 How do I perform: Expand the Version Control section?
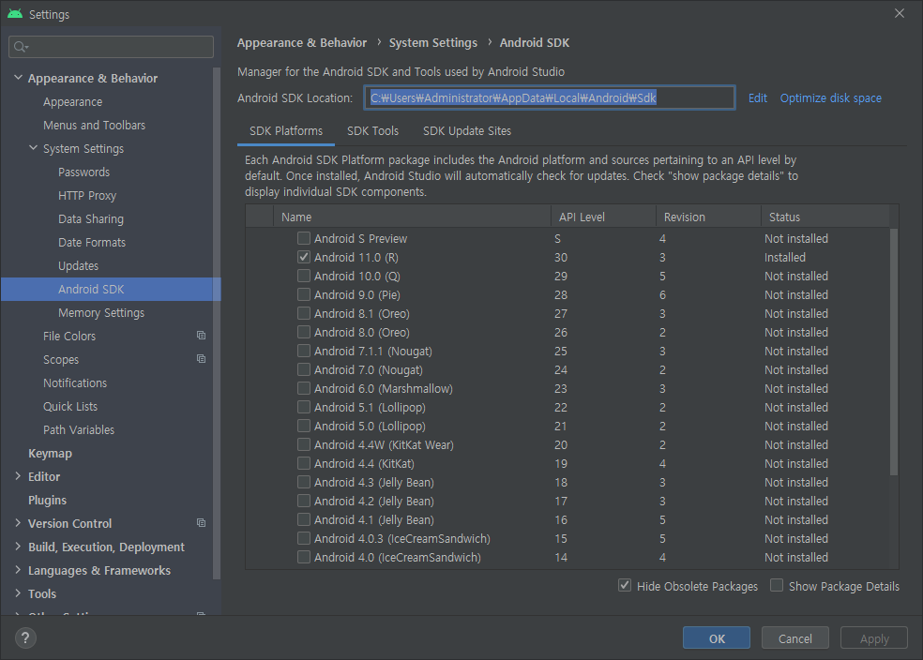tap(18, 523)
